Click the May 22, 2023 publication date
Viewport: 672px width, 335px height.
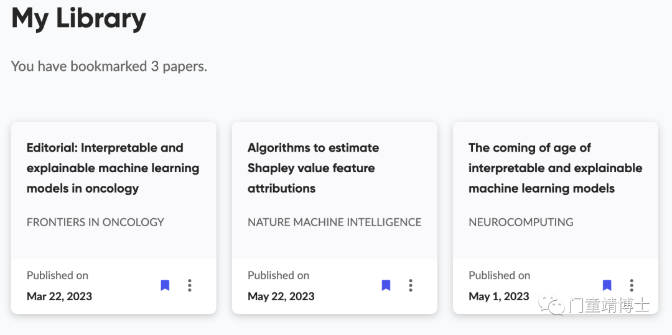(281, 296)
